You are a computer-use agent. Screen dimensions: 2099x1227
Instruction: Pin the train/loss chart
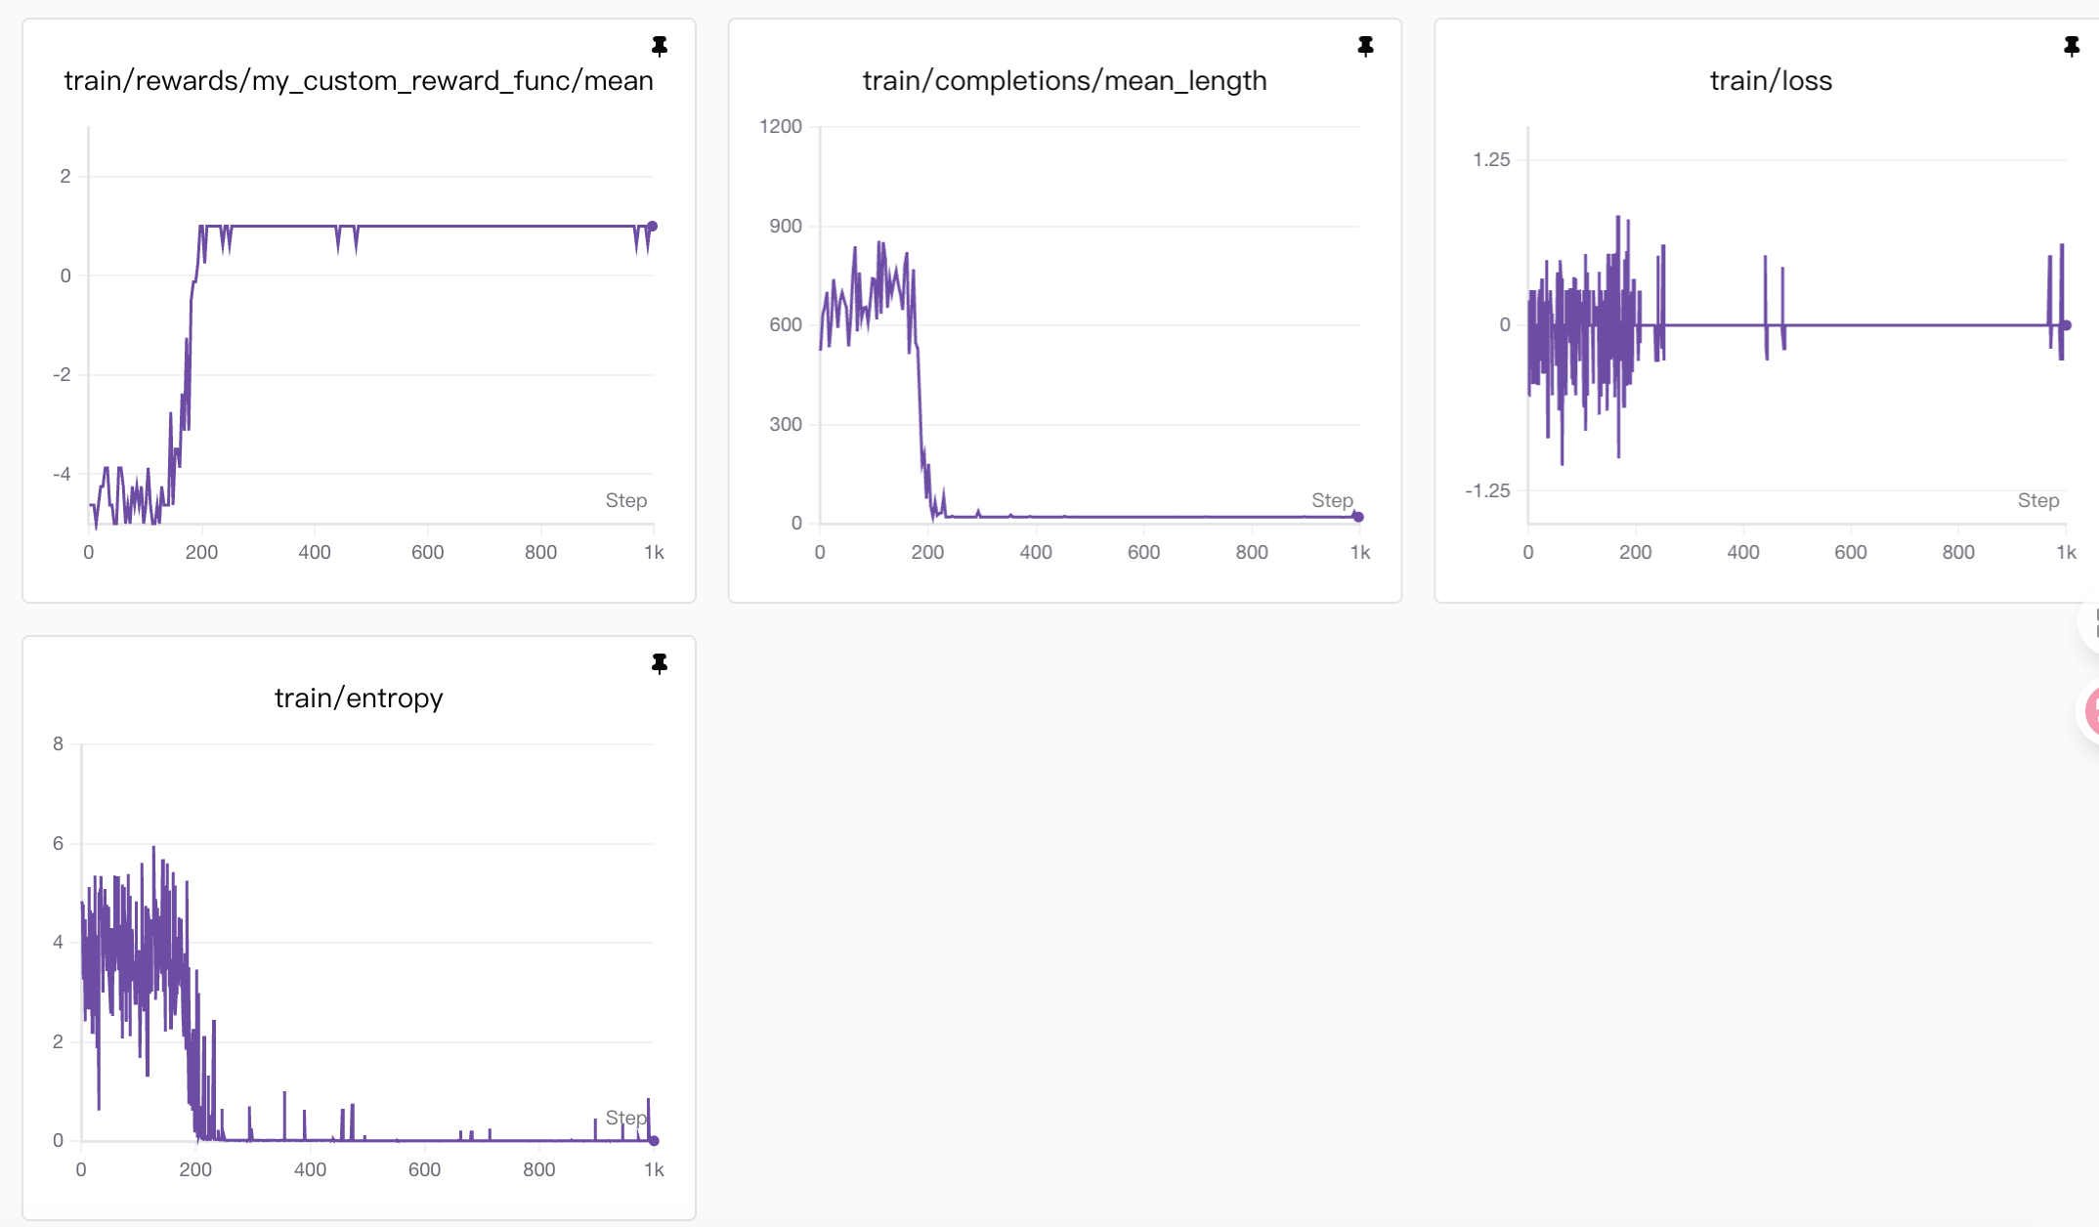point(2071,46)
